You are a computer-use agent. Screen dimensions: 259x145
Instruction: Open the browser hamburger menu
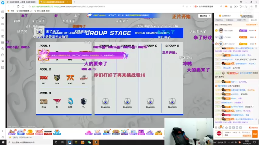click(x=256, y=6)
